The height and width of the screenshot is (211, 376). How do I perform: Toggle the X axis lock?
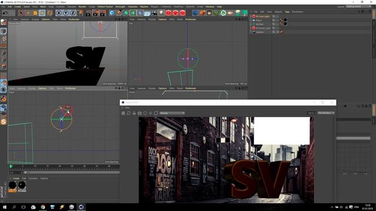coord(59,13)
